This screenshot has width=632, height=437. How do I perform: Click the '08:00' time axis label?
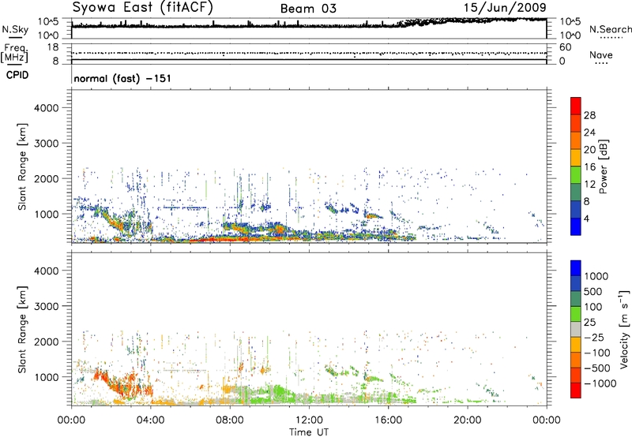click(229, 420)
